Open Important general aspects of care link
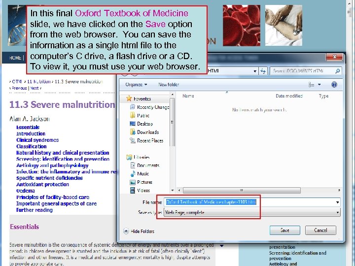The image size is (355, 266). pos(57,203)
